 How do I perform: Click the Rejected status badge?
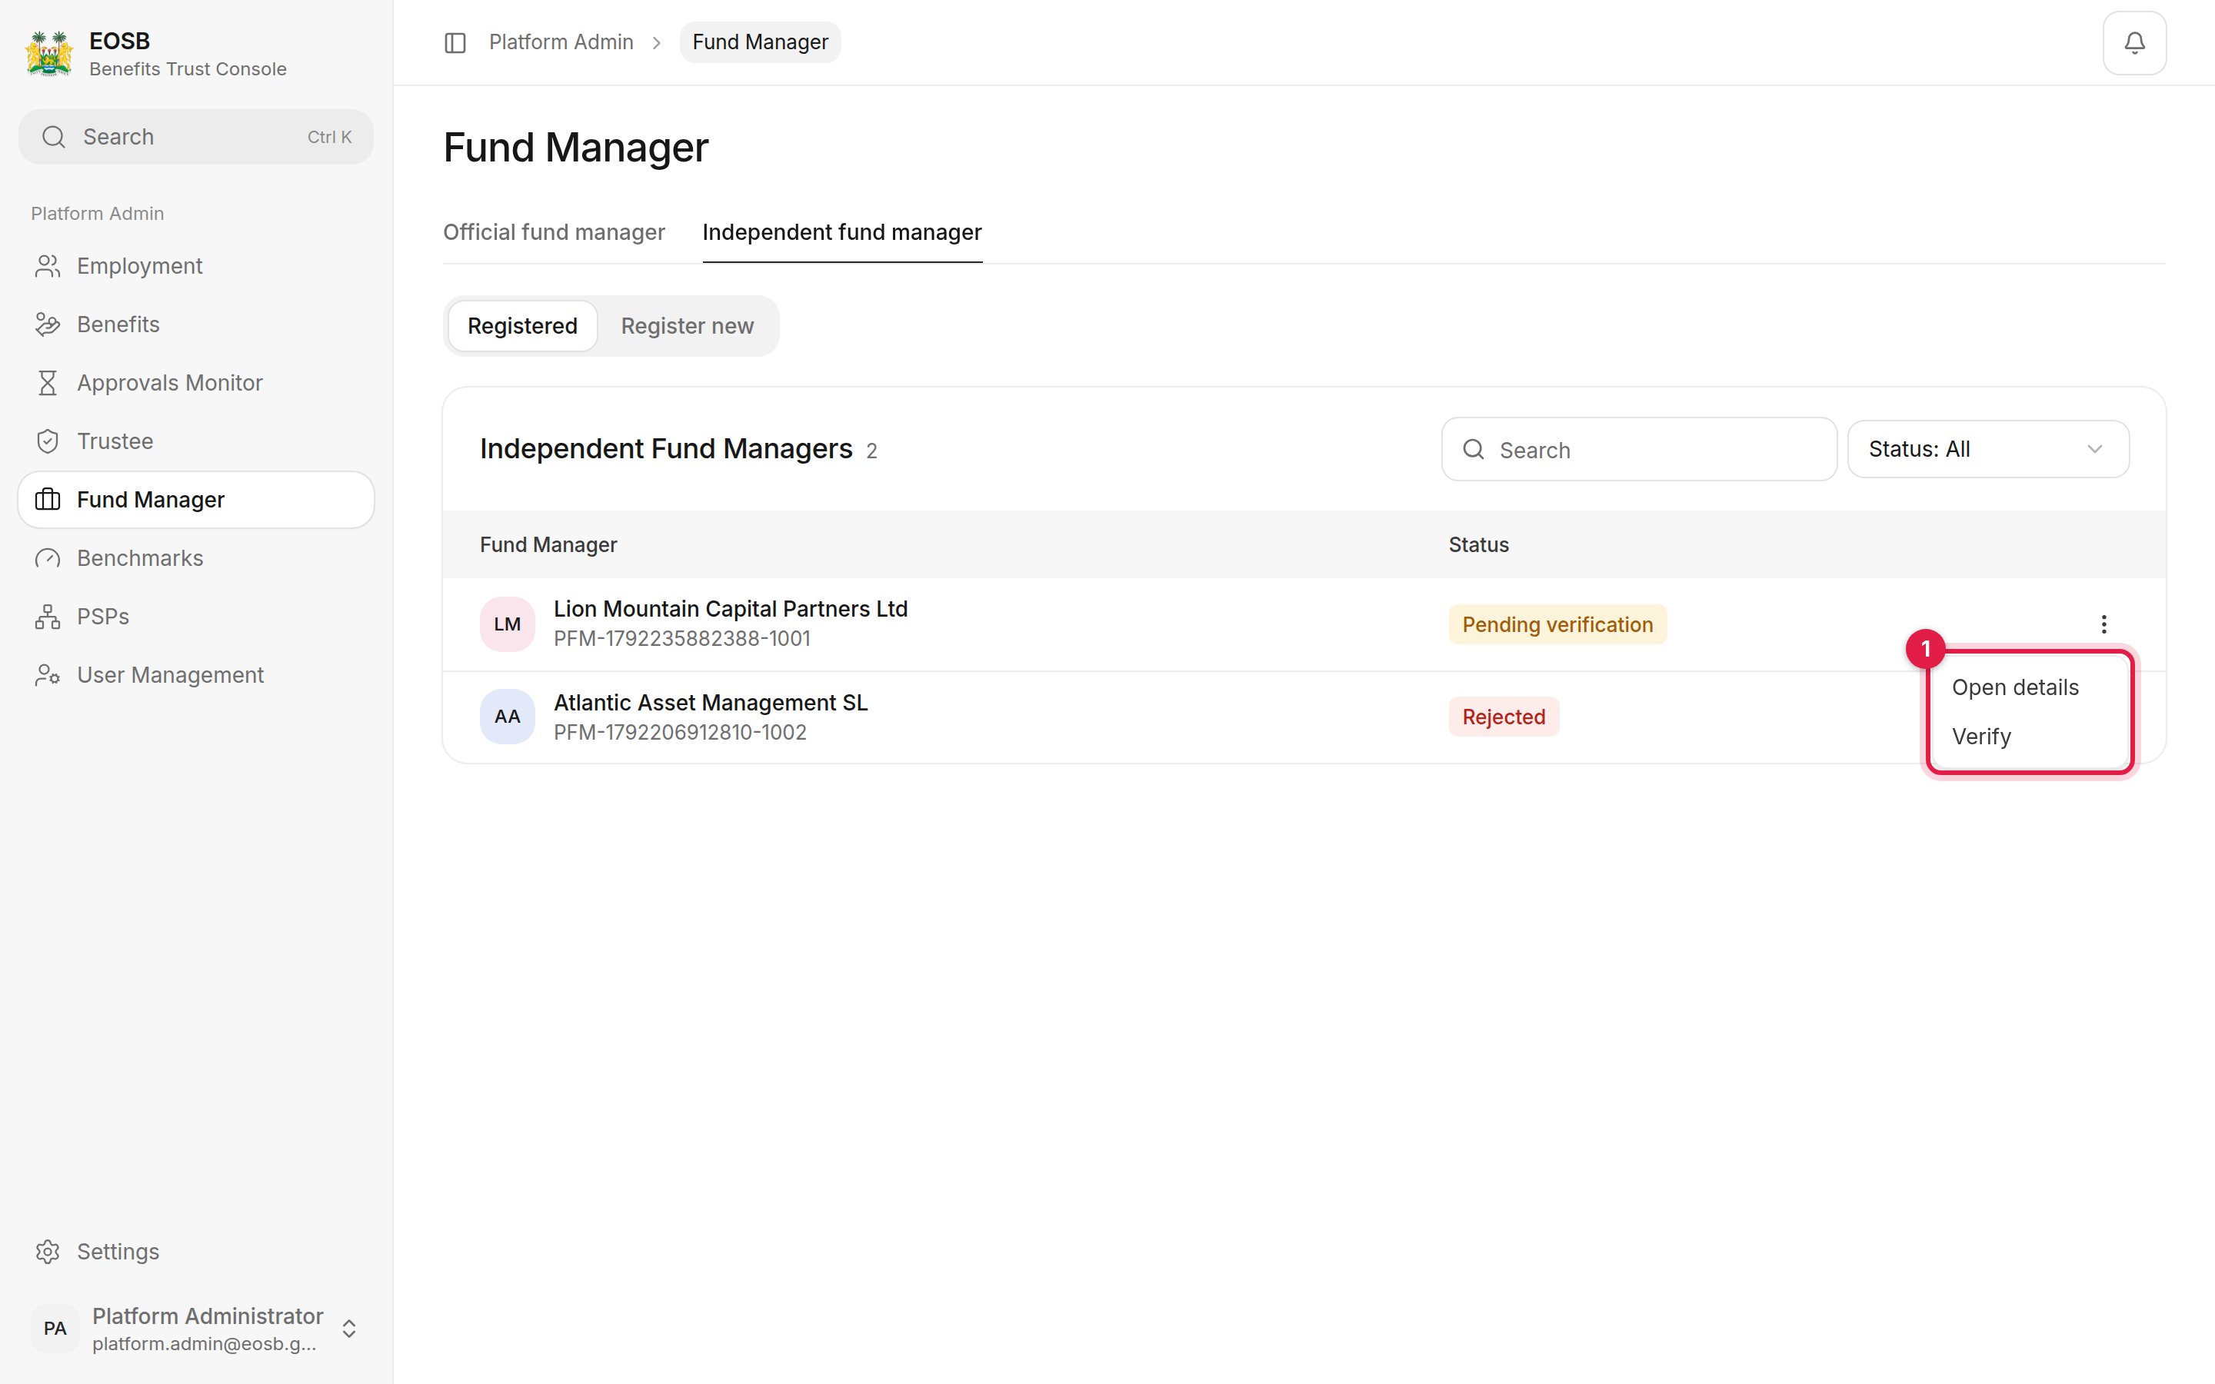click(1504, 717)
